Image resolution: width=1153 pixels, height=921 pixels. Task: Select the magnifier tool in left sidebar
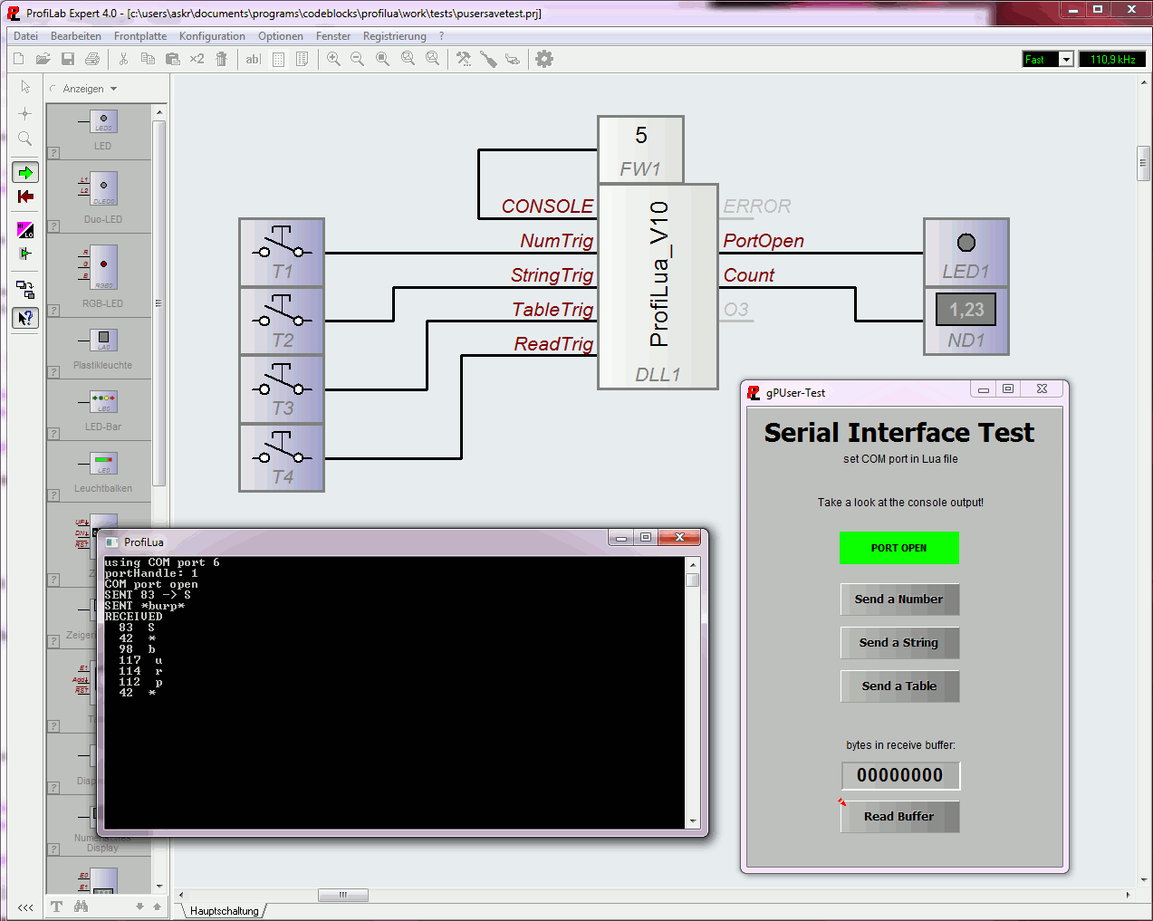coord(25,139)
